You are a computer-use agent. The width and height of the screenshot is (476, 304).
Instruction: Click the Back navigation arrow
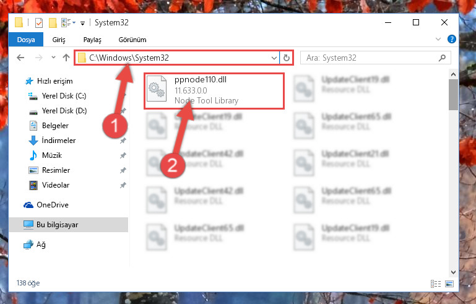tap(20, 58)
